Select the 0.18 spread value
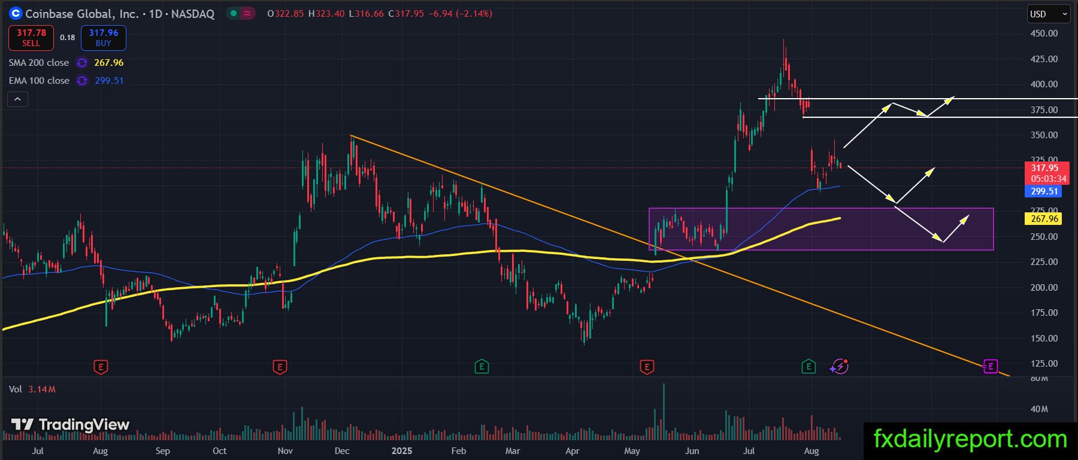 click(68, 38)
